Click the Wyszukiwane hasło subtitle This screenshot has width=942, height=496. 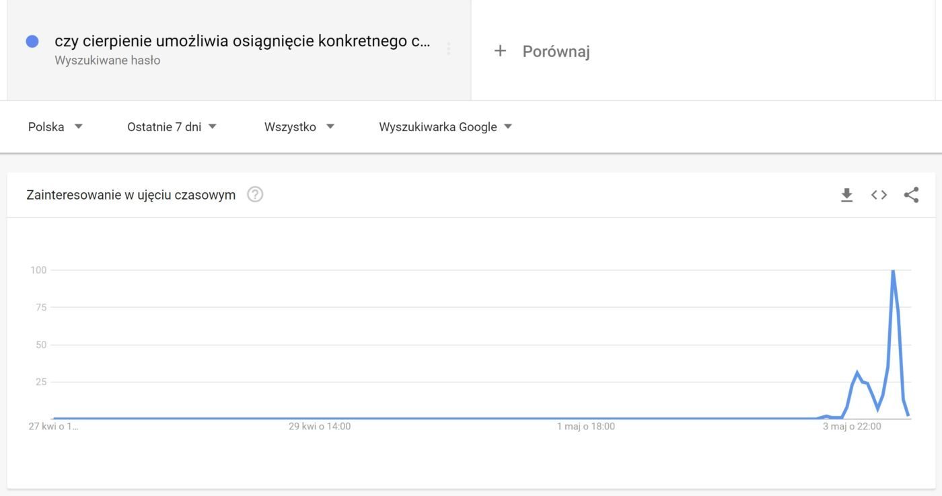(107, 60)
